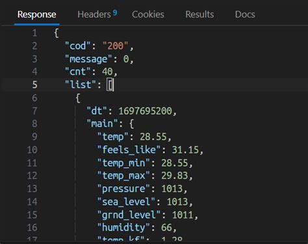Click the opening brace on line 1

click(57, 33)
